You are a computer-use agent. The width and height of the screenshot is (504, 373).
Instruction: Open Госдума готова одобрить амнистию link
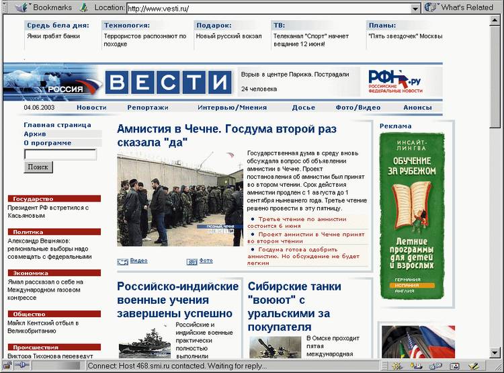tap(304, 256)
